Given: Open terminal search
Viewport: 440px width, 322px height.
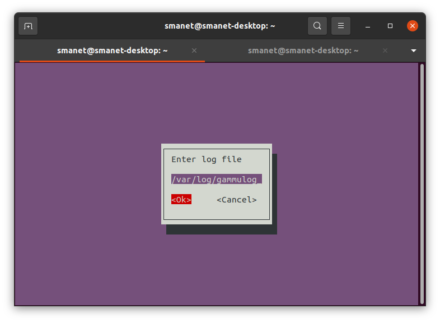Looking at the screenshot, I should click(x=317, y=26).
